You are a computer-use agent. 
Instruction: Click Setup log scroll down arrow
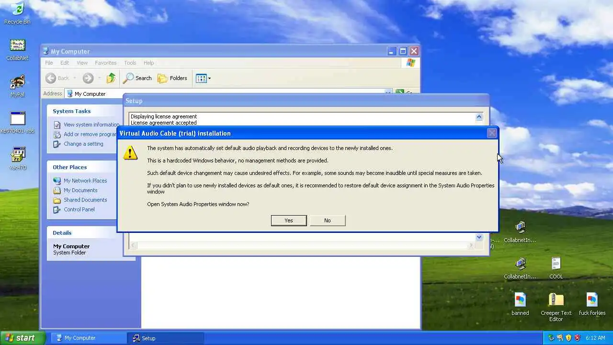click(x=479, y=237)
